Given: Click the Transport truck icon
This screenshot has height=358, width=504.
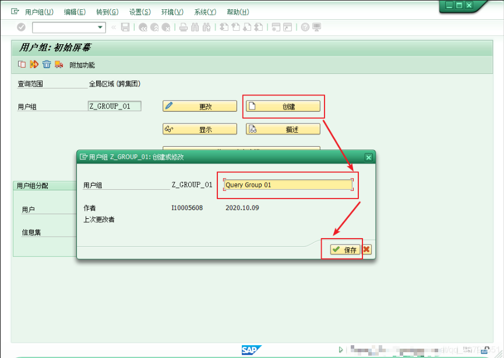Looking at the screenshot, I should [59, 64].
